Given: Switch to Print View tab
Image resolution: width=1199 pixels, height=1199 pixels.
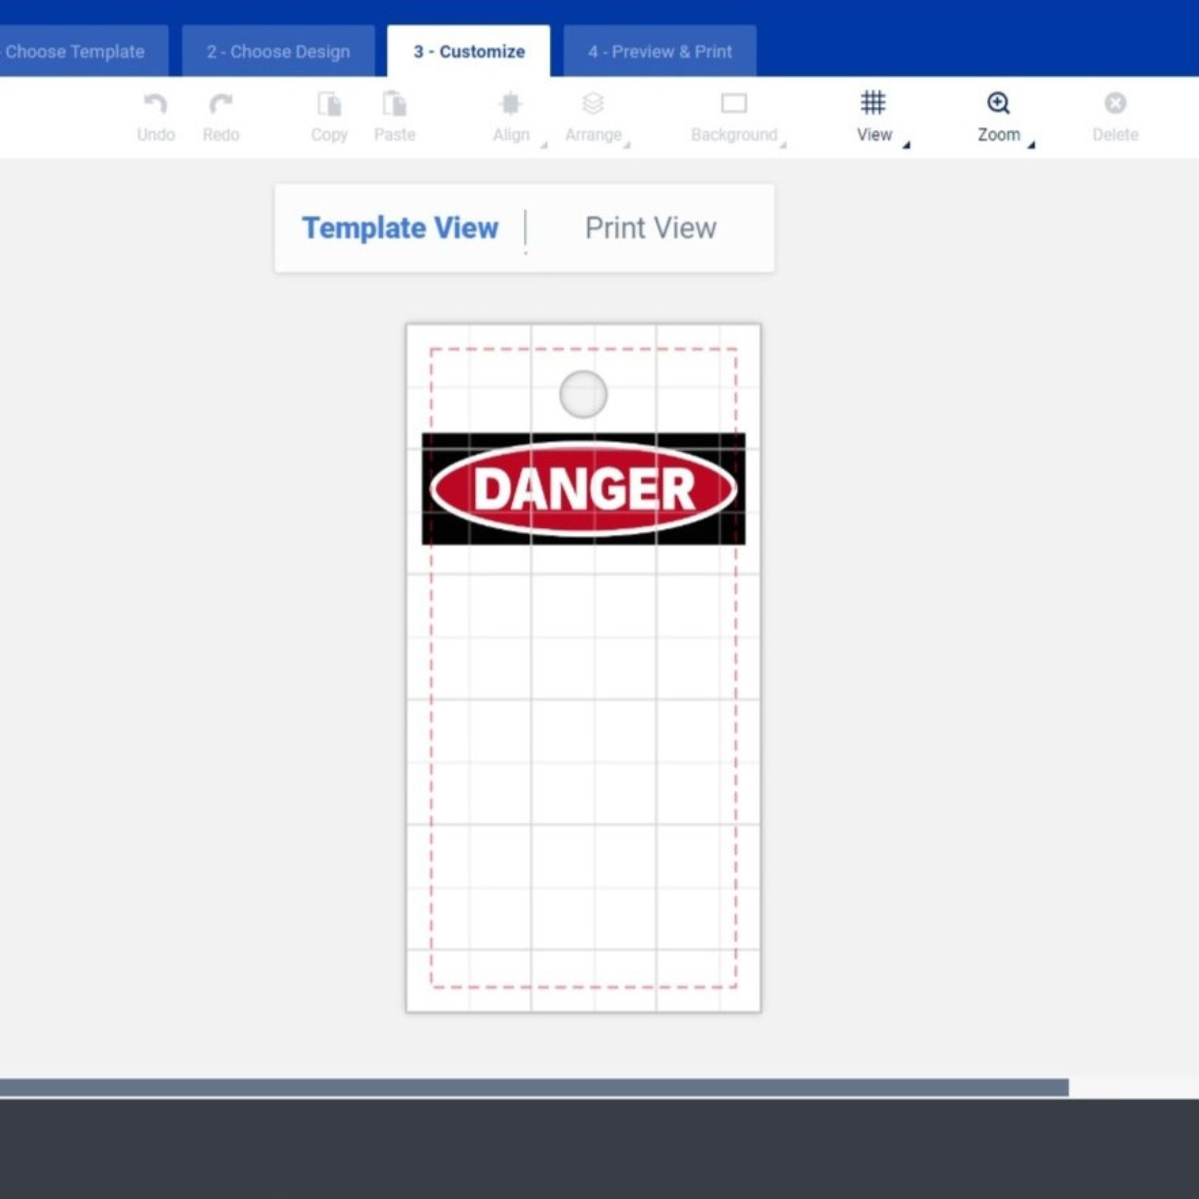Looking at the screenshot, I should [x=650, y=227].
